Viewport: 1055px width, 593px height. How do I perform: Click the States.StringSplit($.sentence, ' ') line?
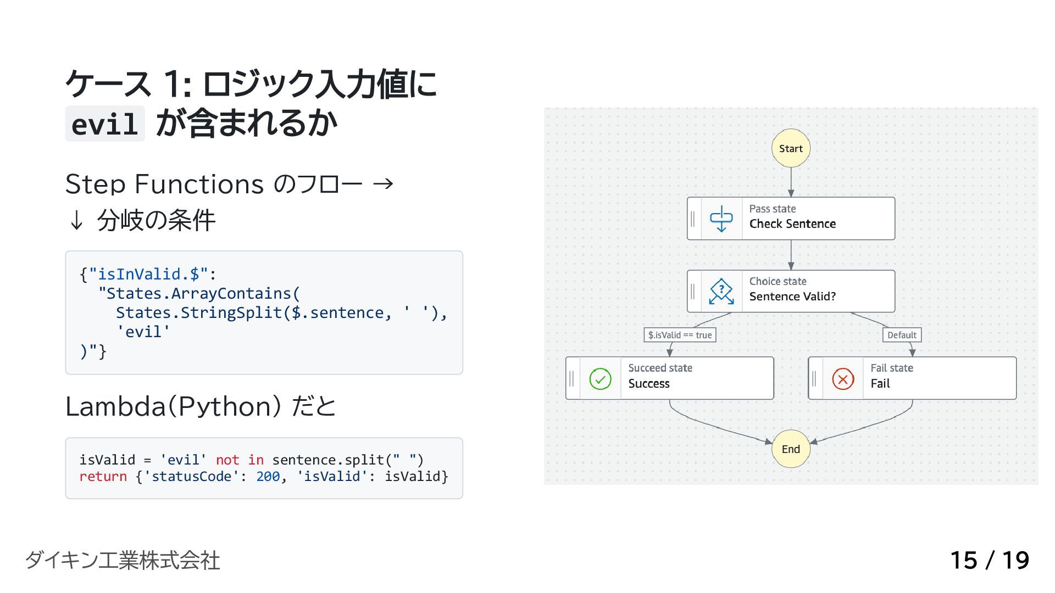(x=281, y=313)
